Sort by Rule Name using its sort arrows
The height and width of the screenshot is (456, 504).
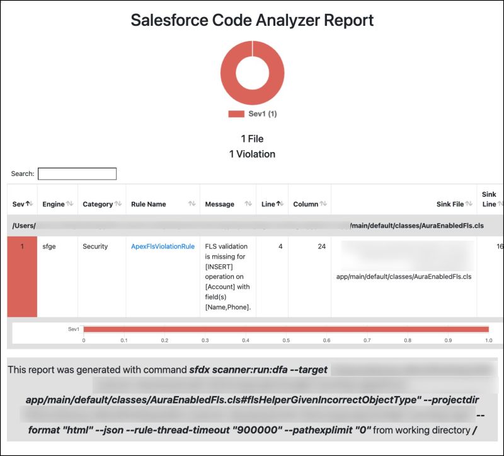point(191,204)
